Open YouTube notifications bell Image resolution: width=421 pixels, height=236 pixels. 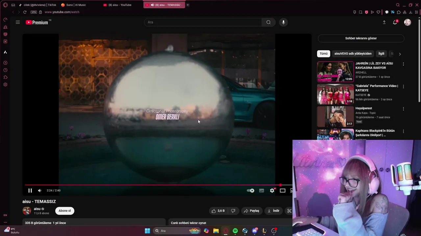(395, 22)
